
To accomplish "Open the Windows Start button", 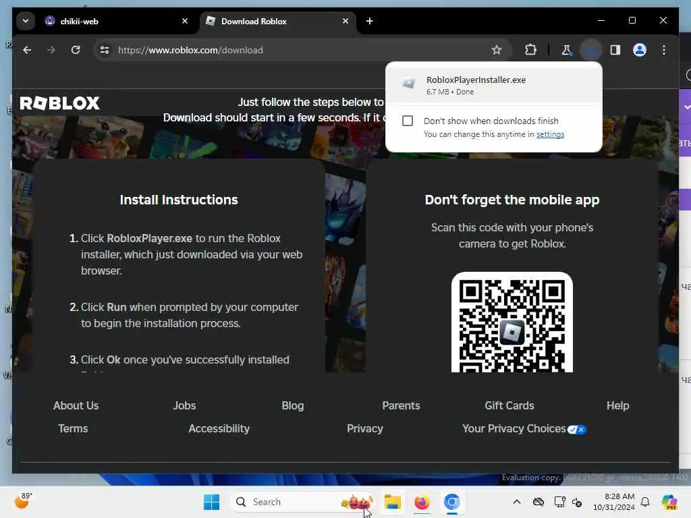I will [x=211, y=502].
